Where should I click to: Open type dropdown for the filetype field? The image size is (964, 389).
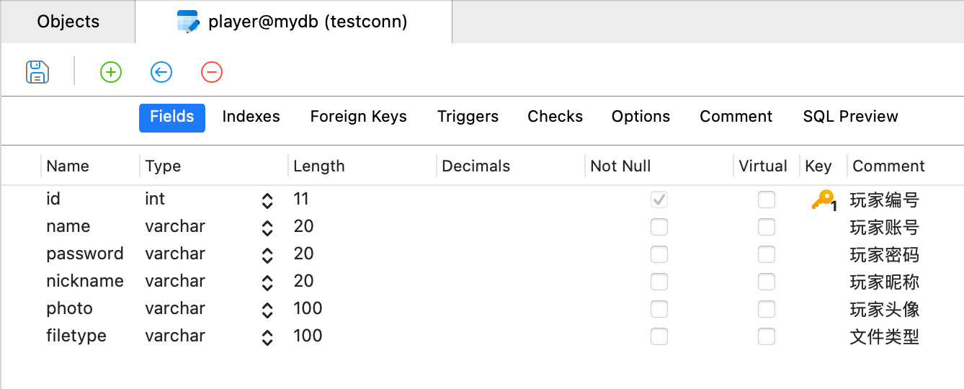pyautogui.click(x=267, y=337)
